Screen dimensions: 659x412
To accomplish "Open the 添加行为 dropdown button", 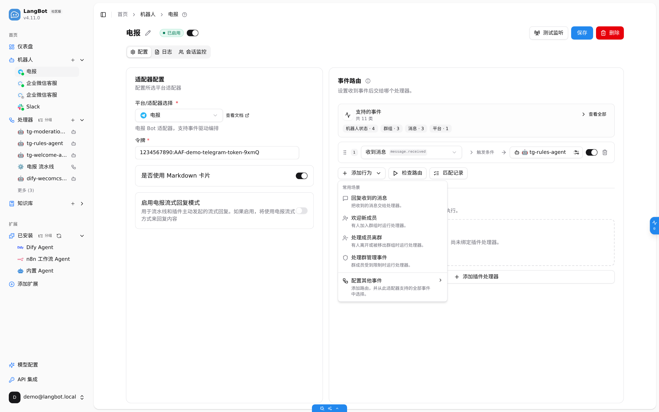I will pos(362,173).
